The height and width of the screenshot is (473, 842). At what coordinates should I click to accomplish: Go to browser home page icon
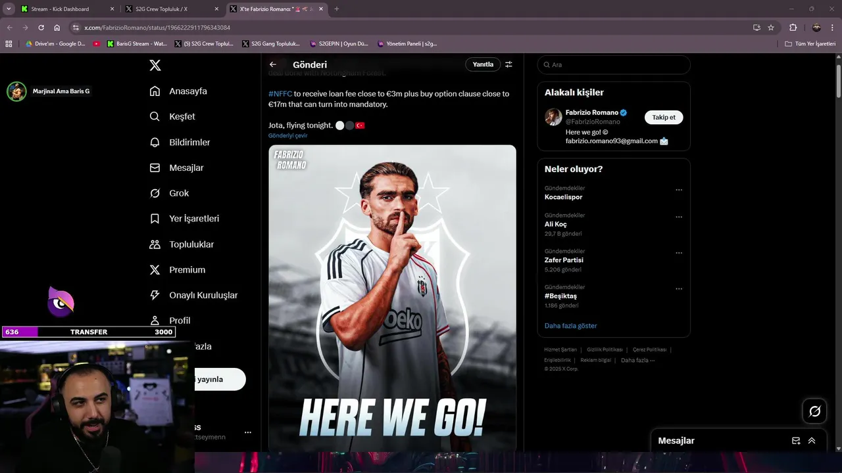click(x=57, y=28)
